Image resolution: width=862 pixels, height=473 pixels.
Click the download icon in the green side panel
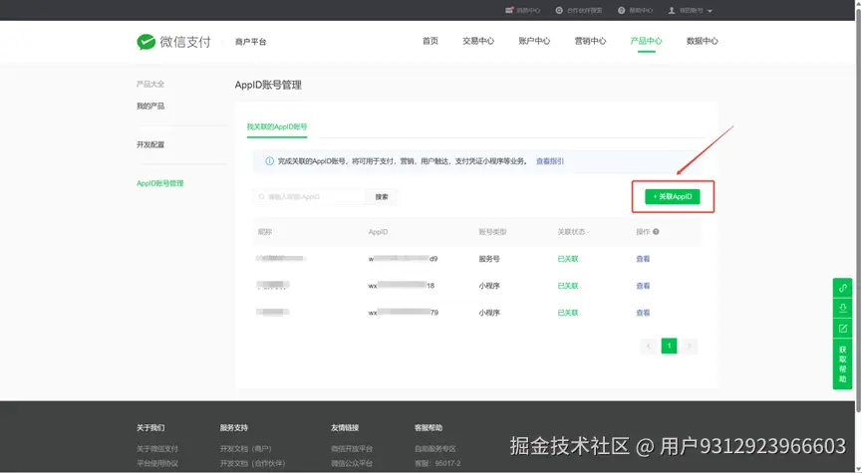pos(843,308)
